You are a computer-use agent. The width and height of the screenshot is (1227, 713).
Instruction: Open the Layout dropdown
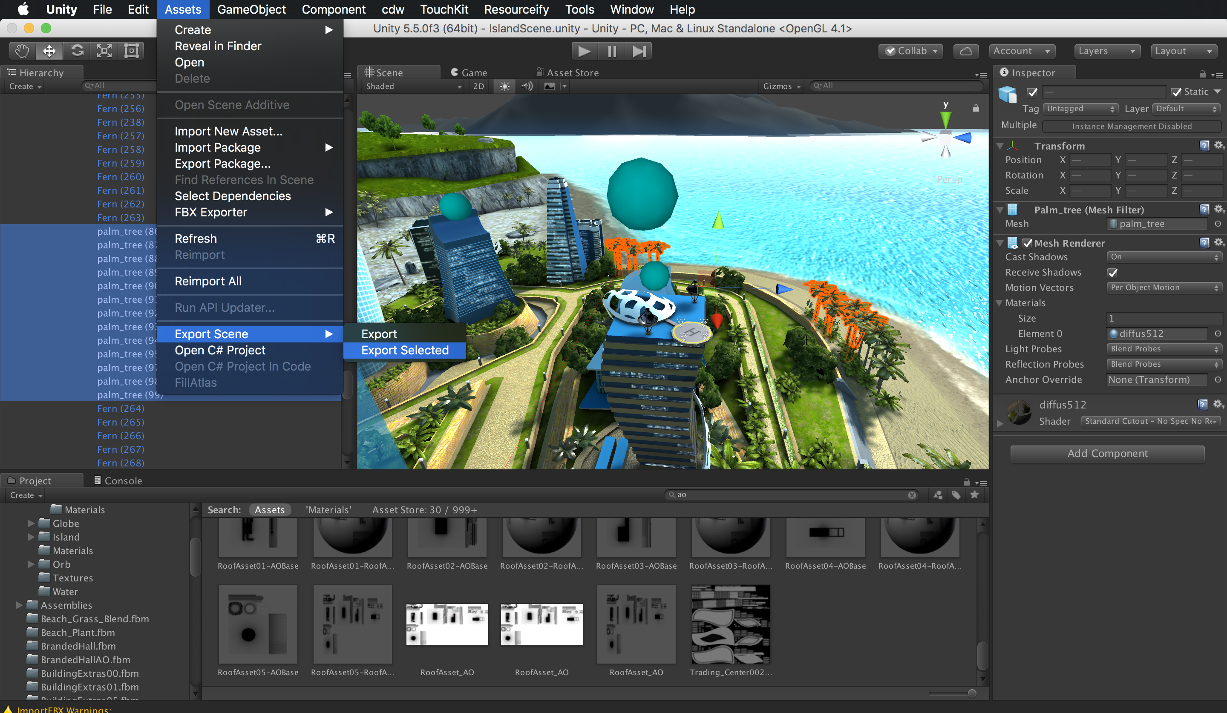pyautogui.click(x=1184, y=51)
